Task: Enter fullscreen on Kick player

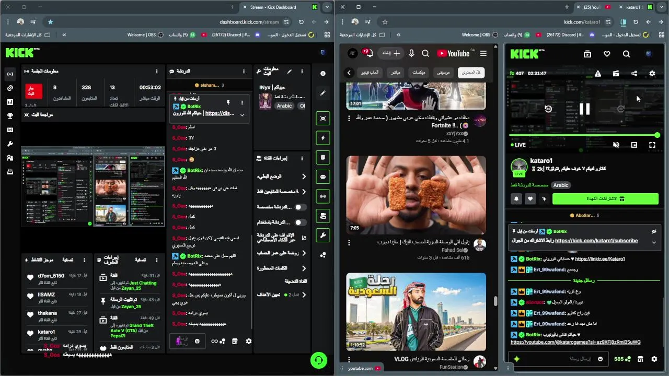Action: (x=652, y=145)
